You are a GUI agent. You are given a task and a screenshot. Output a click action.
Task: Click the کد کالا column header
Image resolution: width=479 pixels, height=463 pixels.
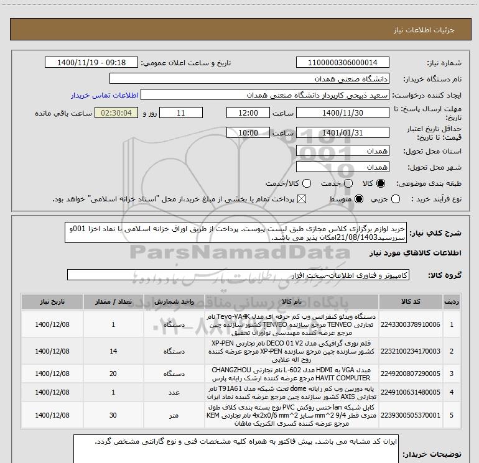[x=411, y=301]
